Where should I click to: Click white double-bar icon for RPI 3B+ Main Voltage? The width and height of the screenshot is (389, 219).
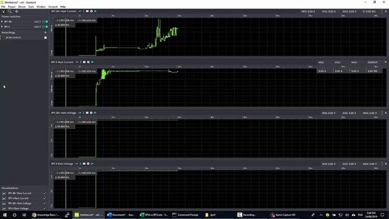87,113
